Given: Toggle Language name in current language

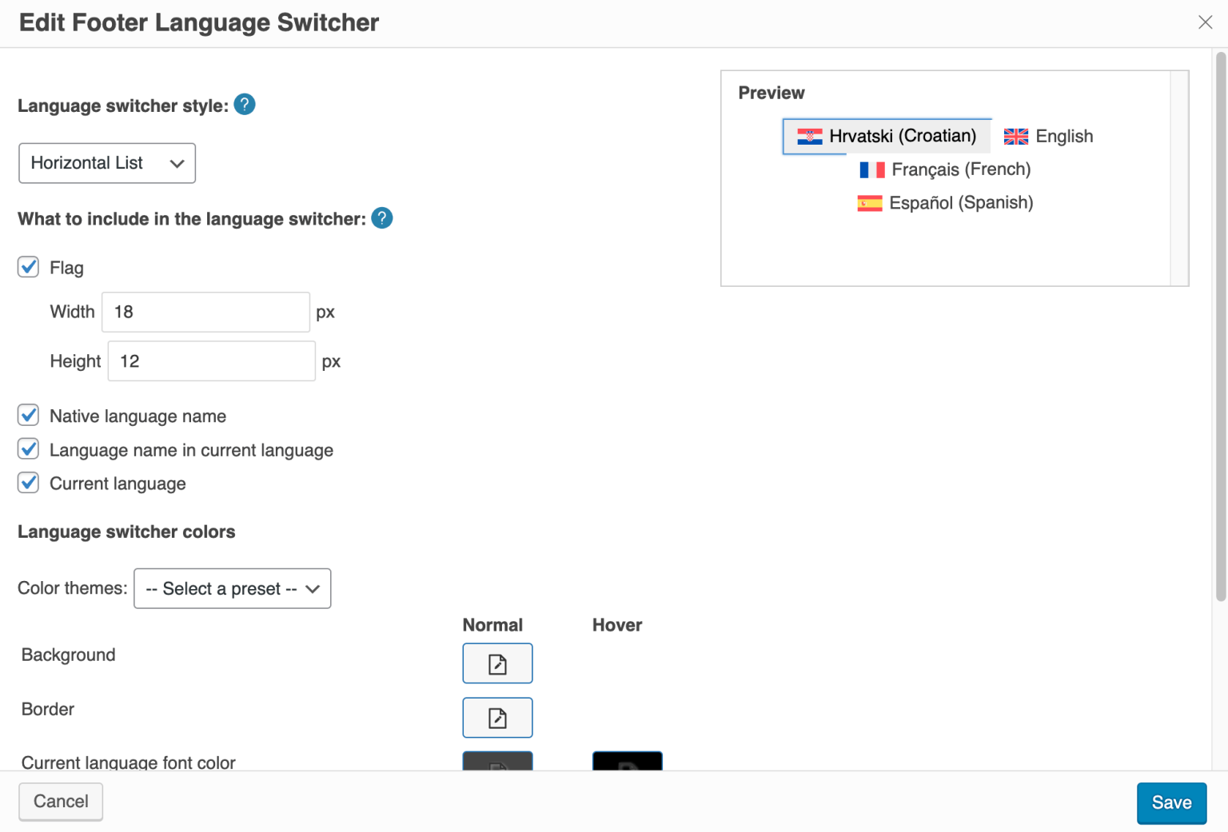Looking at the screenshot, I should (x=28, y=448).
